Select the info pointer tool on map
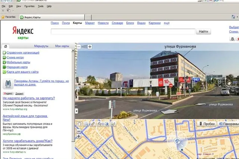Screen dimensions: 239x159 pos(113,124)
